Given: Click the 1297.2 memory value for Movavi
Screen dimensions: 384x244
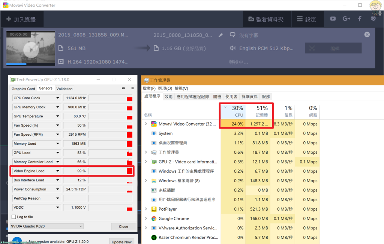Looking at the screenshot, I should pyautogui.click(x=259, y=124).
